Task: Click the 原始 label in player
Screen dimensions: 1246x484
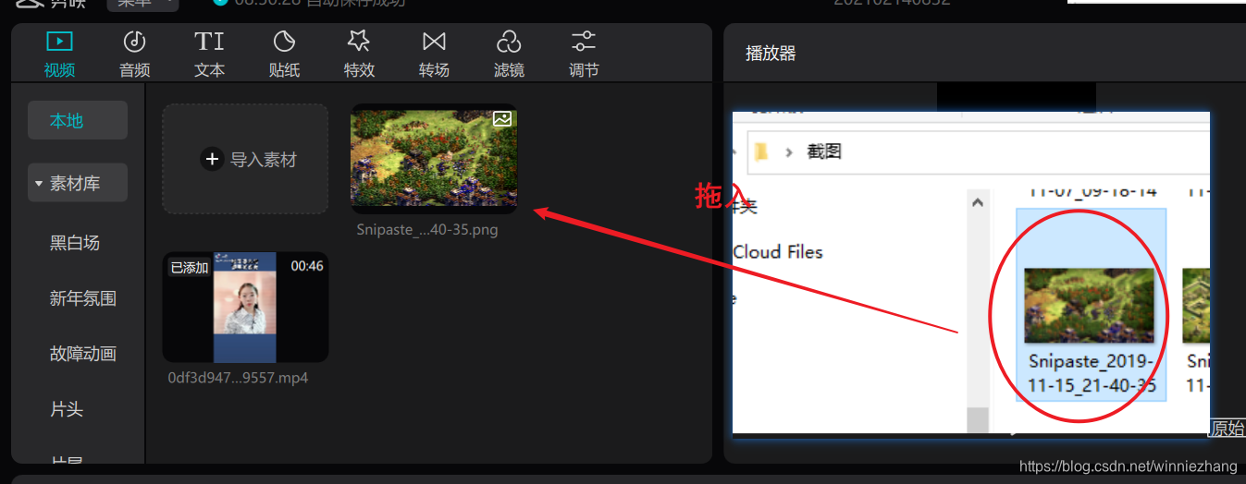Action: pyautogui.click(x=1227, y=428)
